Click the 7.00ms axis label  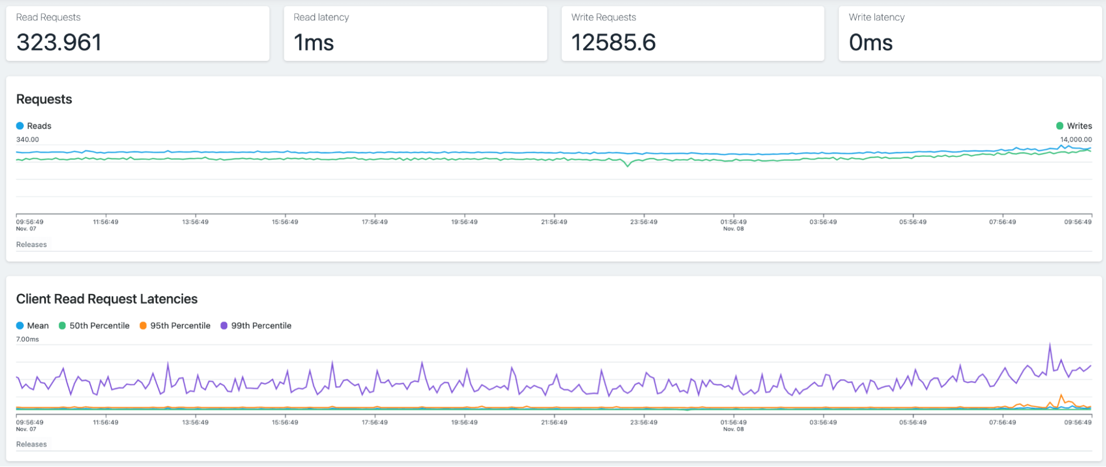[x=28, y=339]
